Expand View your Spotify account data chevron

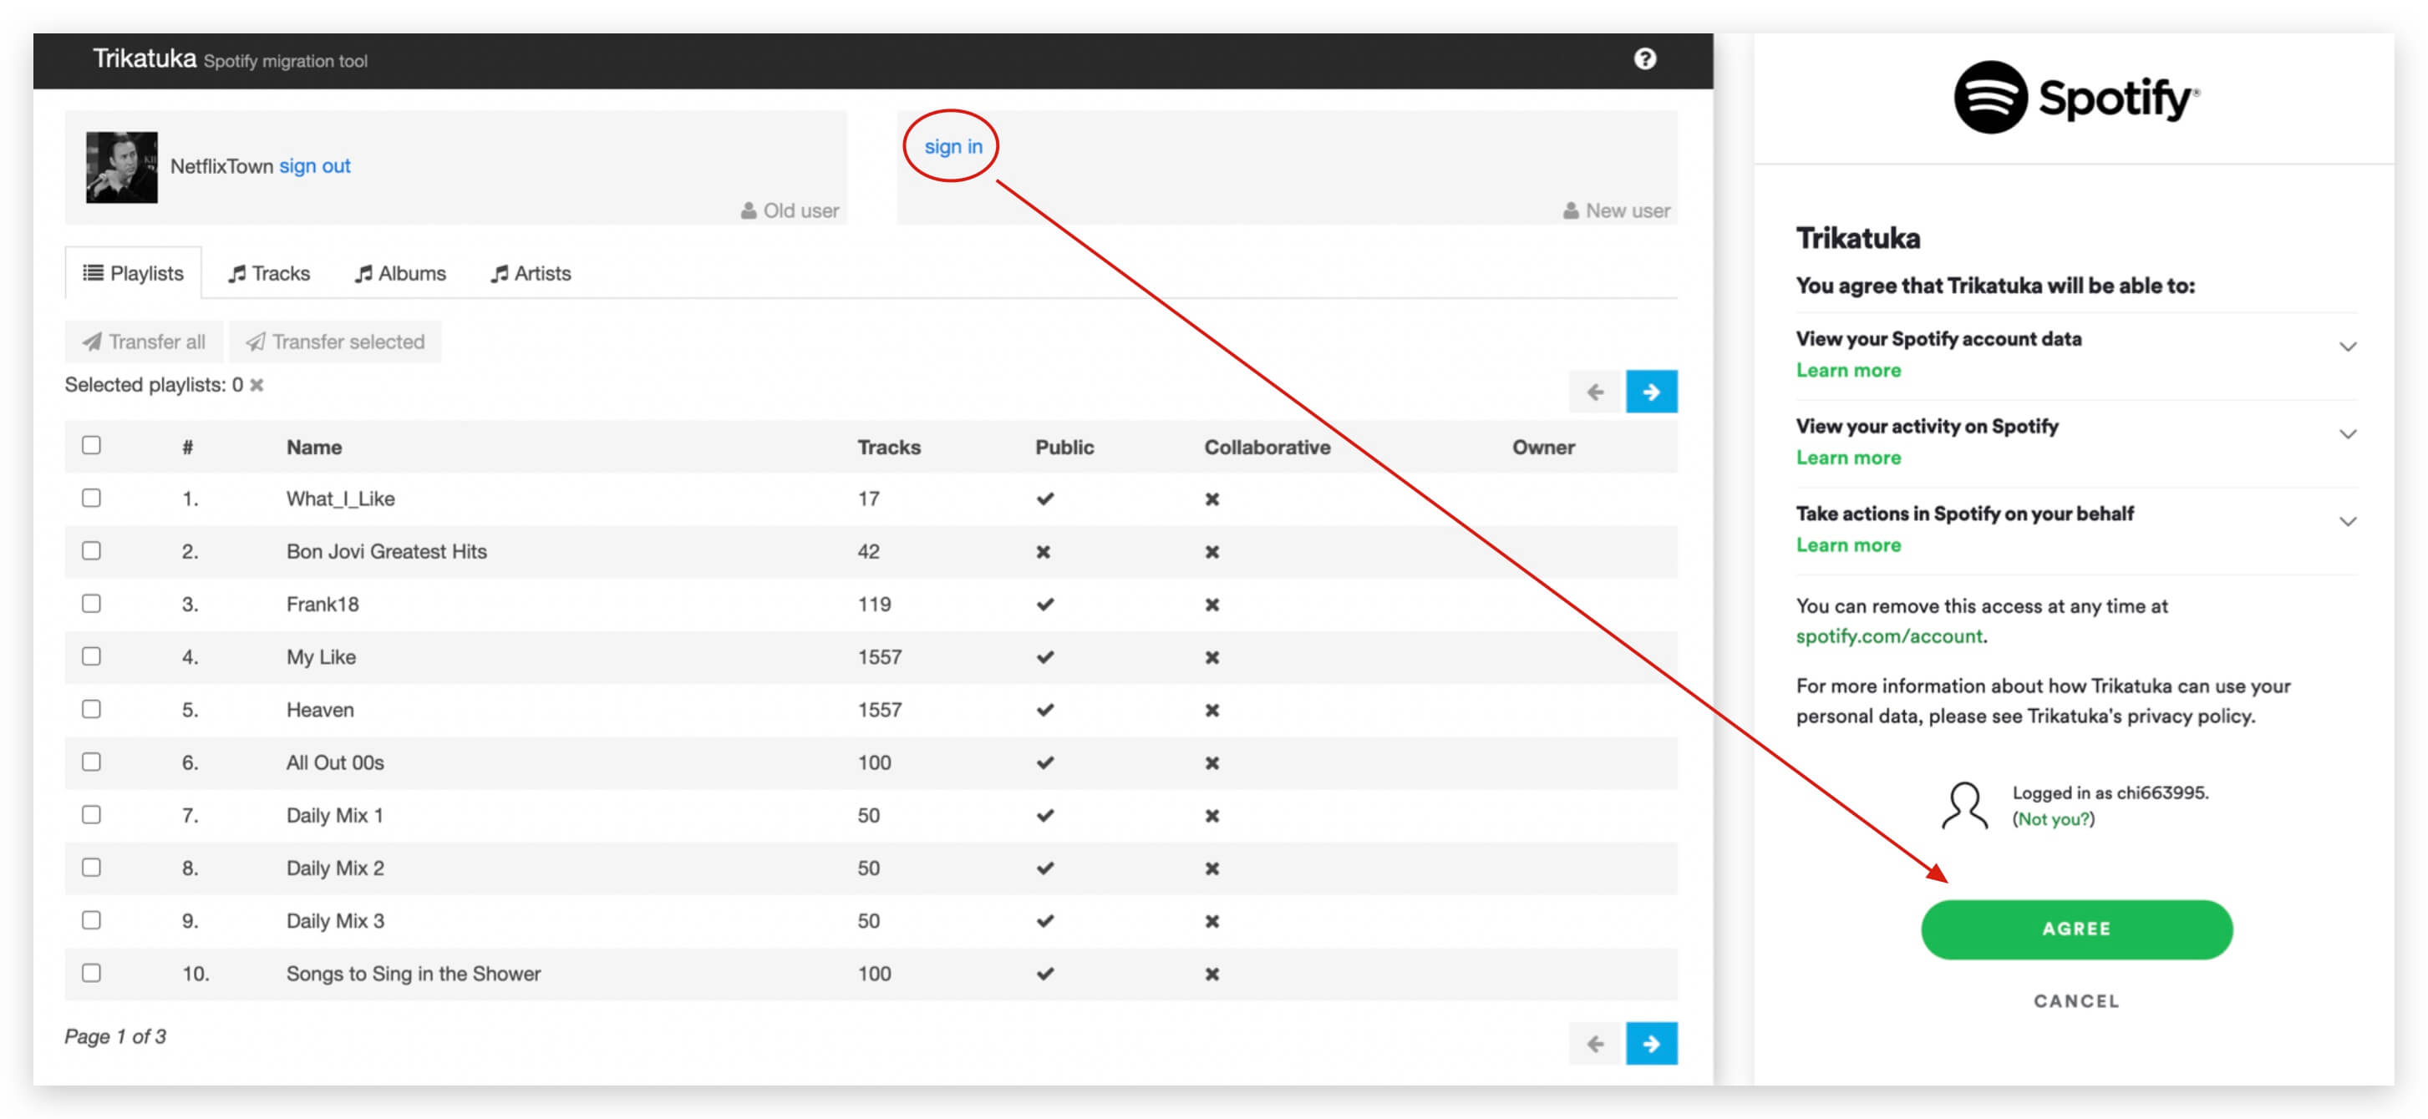click(x=2347, y=347)
